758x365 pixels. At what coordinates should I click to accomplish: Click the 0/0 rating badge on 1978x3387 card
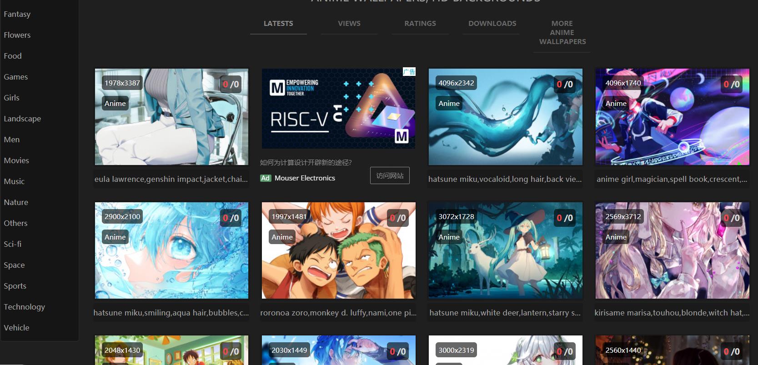[231, 84]
